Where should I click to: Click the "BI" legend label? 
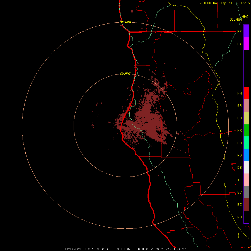[x=239, y=205]
